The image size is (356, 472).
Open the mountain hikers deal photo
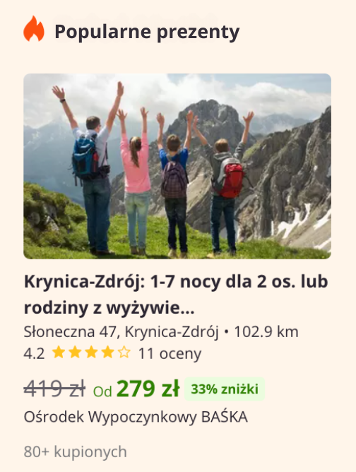(177, 166)
